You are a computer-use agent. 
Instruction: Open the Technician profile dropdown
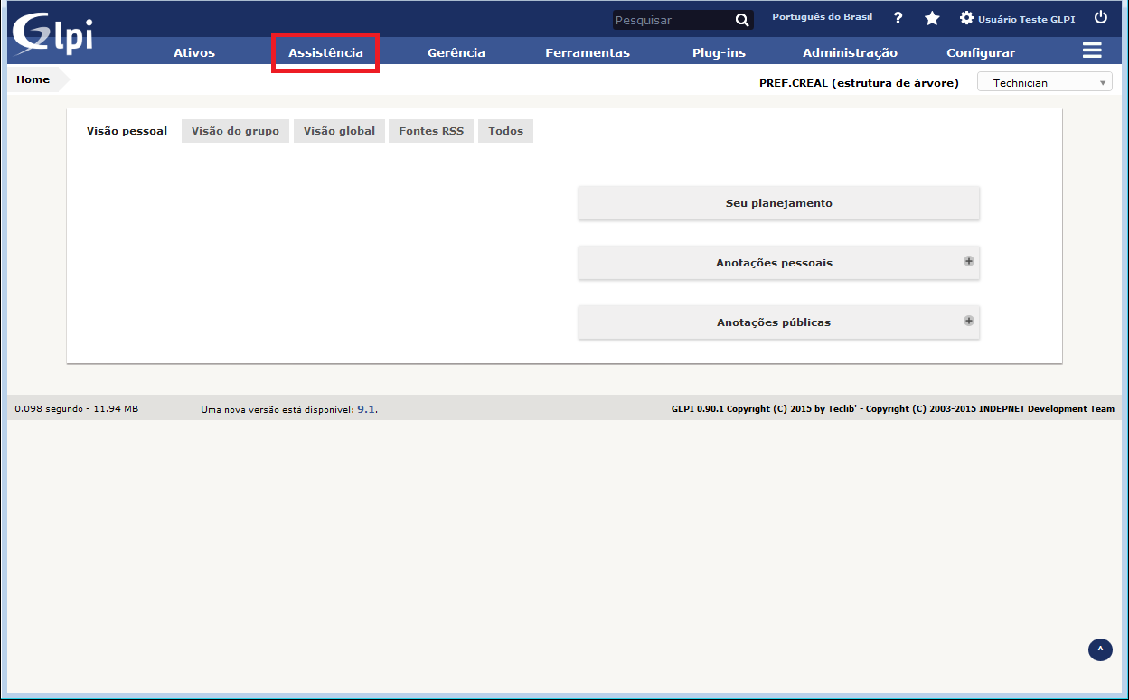pyautogui.click(x=1044, y=82)
